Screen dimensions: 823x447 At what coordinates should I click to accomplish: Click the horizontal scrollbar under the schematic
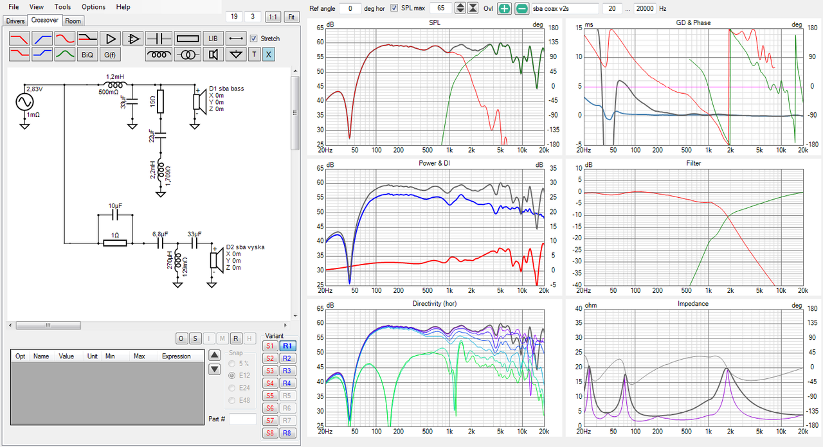click(x=149, y=325)
